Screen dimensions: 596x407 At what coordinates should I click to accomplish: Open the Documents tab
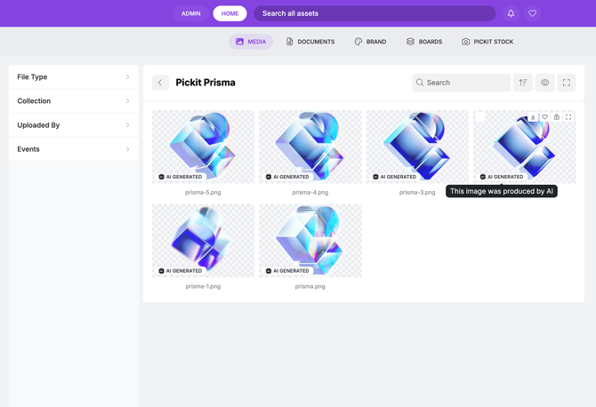pyautogui.click(x=310, y=42)
